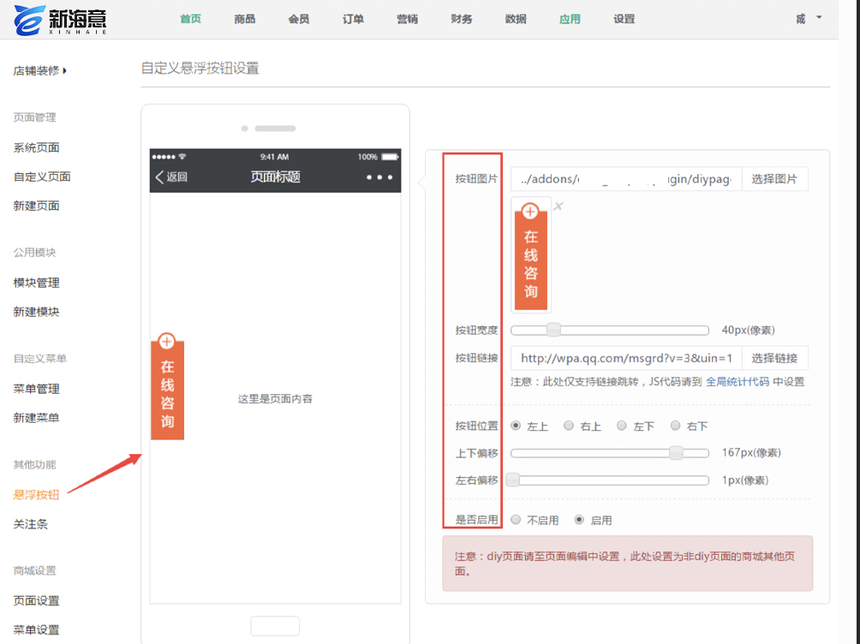The height and width of the screenshot is (644, 860).
Task: Select 悬浮按钮 in the sidebar
Action: pos(36,495)
